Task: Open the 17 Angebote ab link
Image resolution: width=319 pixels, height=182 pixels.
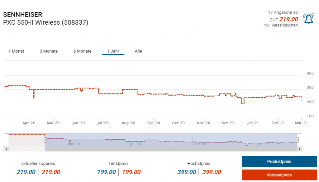Action: [x=283, y=12]
